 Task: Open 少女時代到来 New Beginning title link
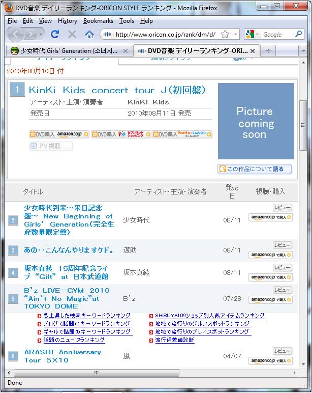(x=69, y=220)
